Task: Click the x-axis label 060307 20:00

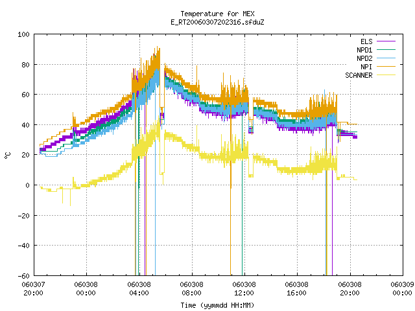Action: pos(33,289)
